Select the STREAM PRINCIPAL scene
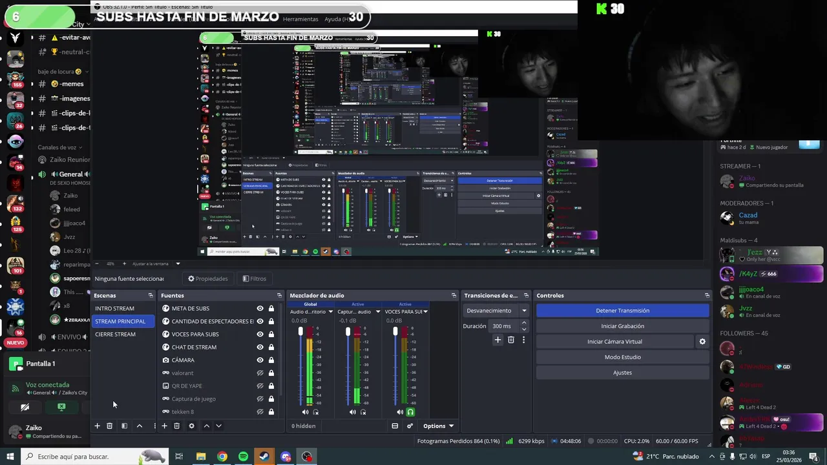Viewport: 827px width, 465px height. click(x=123, y=322)
